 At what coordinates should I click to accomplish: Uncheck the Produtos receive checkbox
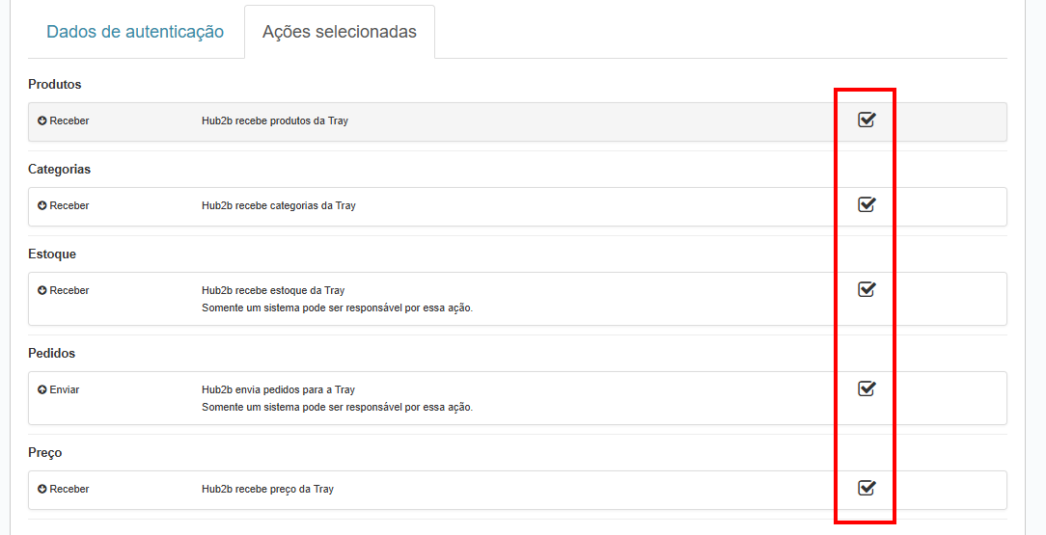pyautogui.click(x=867, y=120)
